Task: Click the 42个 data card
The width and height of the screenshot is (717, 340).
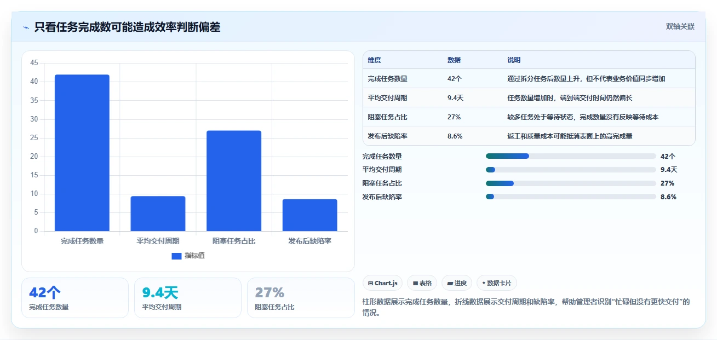Action: pos(75,298)
